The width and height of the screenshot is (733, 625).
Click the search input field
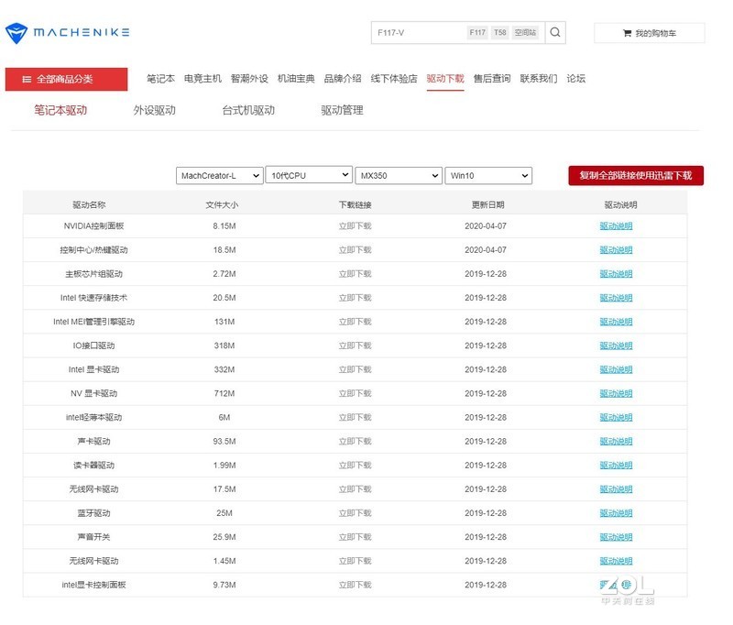417,33
